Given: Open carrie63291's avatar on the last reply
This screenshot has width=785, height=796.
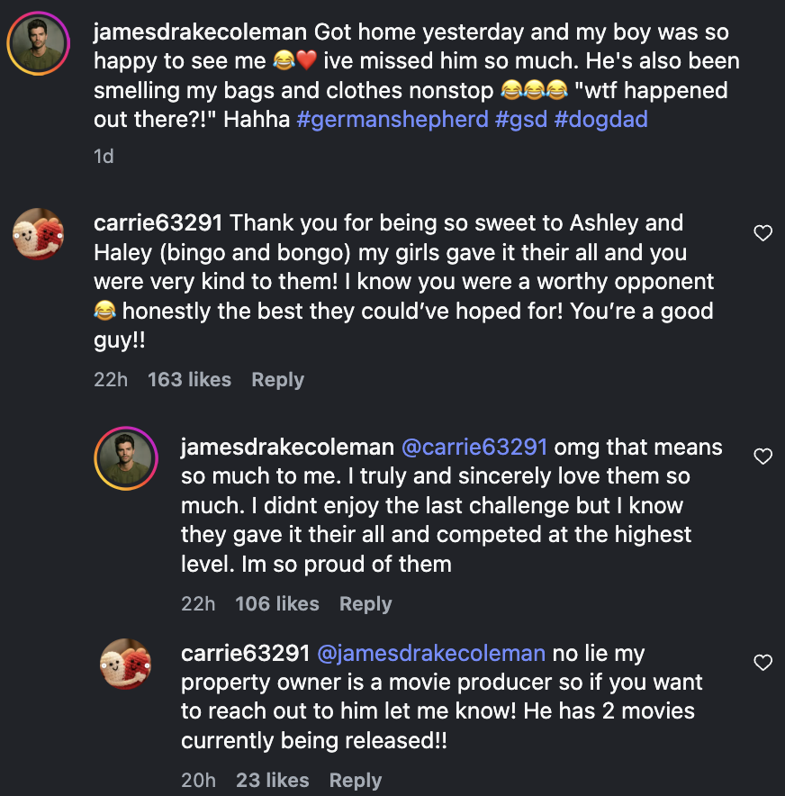Looking at the screenshot, I should 126,664.
